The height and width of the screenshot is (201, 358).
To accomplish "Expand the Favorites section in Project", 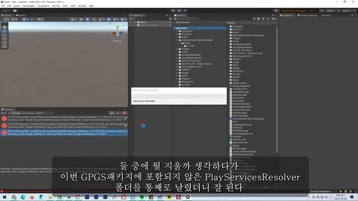I will click(x=175, y=22).
